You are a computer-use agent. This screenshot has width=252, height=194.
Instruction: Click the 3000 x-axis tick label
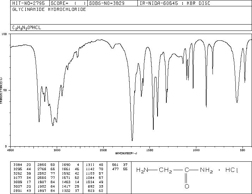tap(57, 150)
